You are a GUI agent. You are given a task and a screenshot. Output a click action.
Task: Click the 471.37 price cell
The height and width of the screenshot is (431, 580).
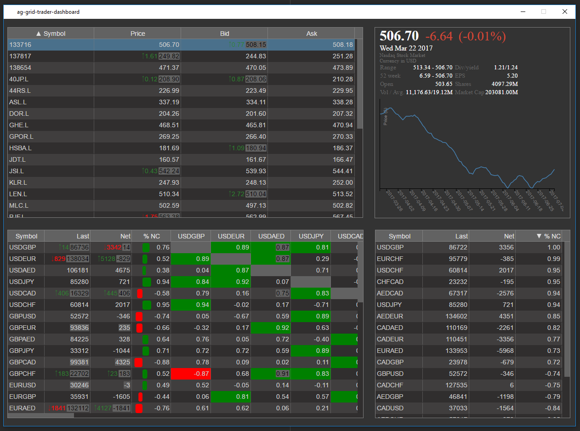[x=137, y=68]
